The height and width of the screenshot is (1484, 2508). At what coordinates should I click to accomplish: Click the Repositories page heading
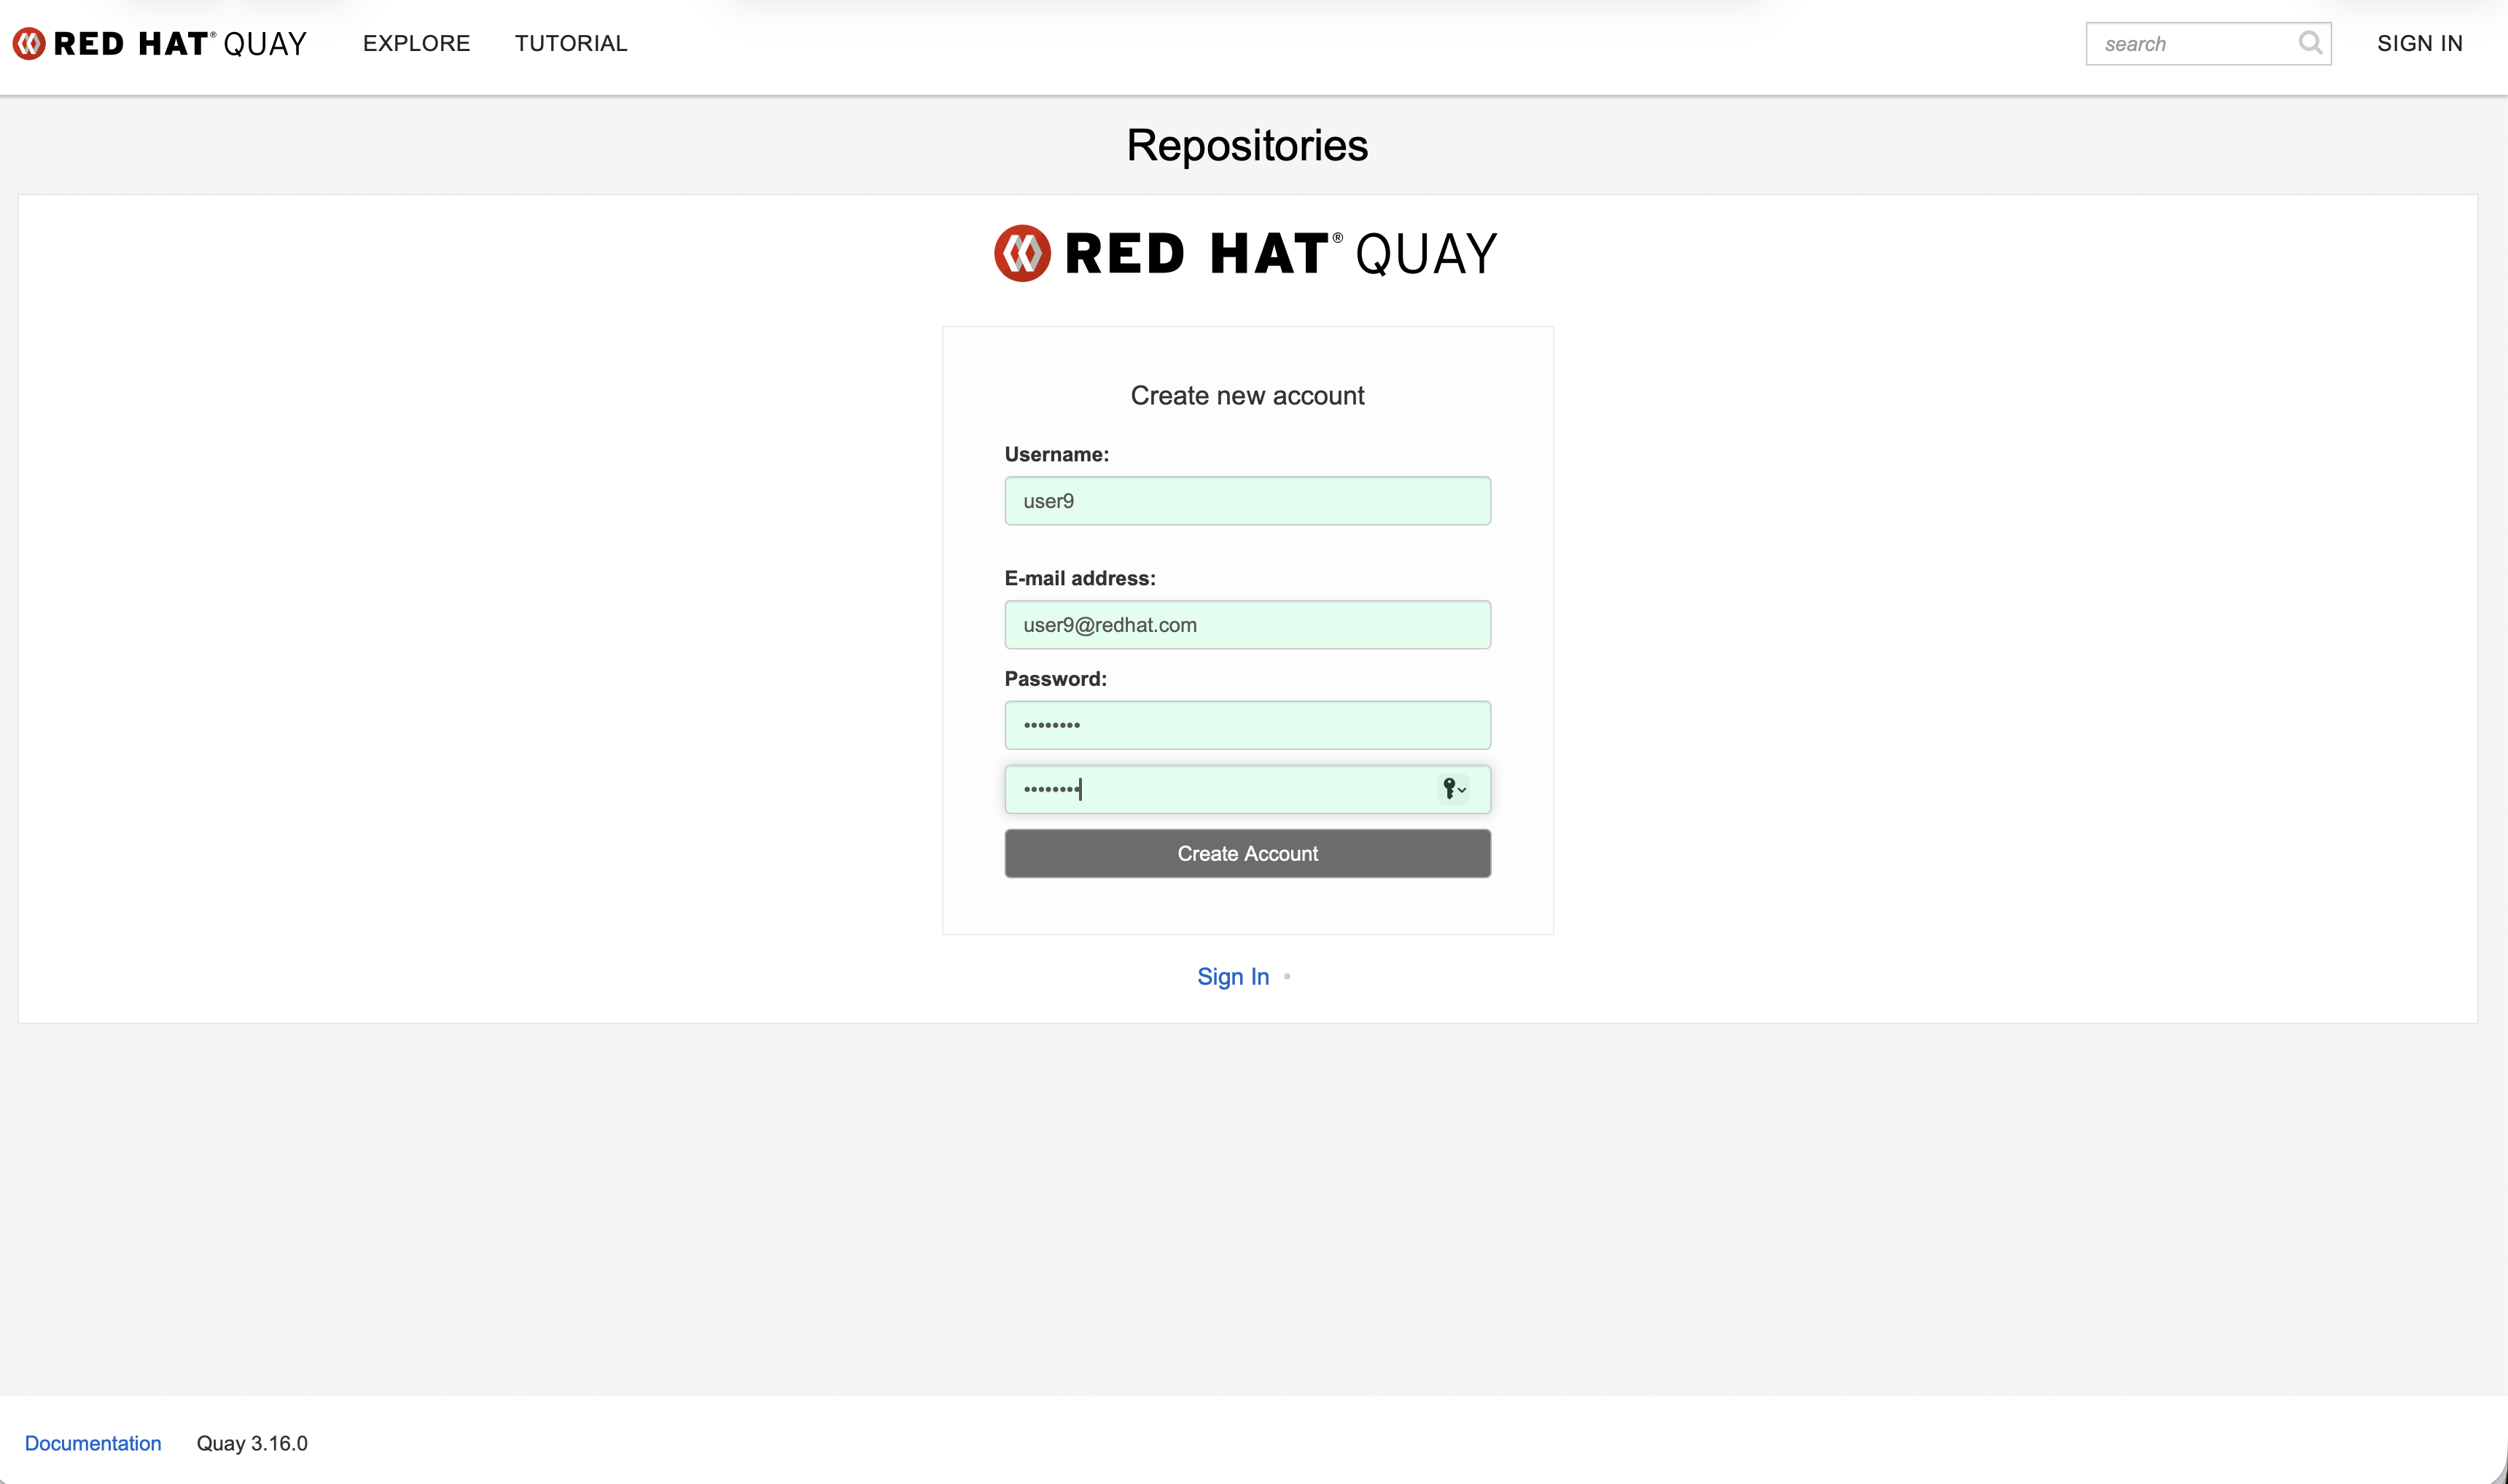1246,146
